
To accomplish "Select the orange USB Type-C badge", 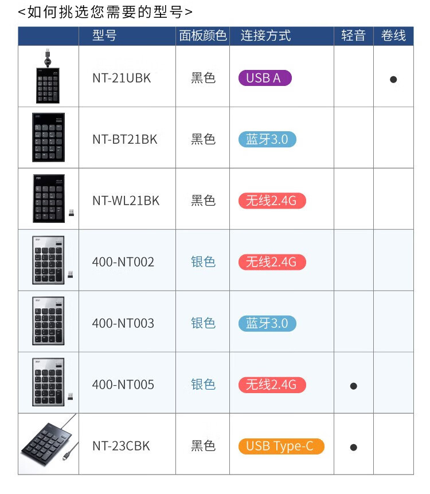I will (x=281, y=446).
